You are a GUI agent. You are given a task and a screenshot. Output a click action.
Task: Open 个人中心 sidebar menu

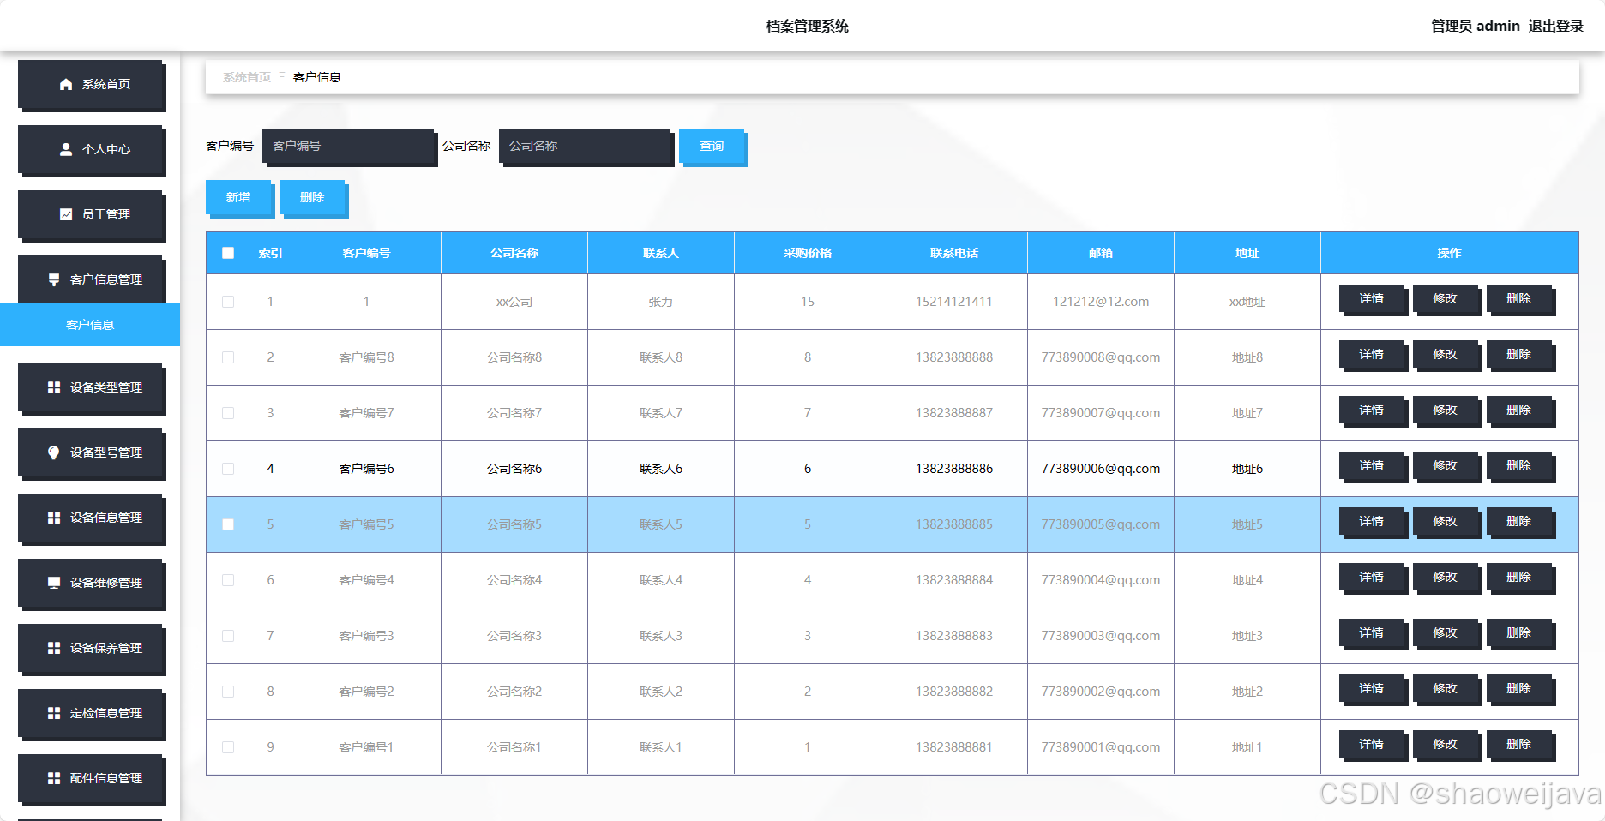coord(91,150)
